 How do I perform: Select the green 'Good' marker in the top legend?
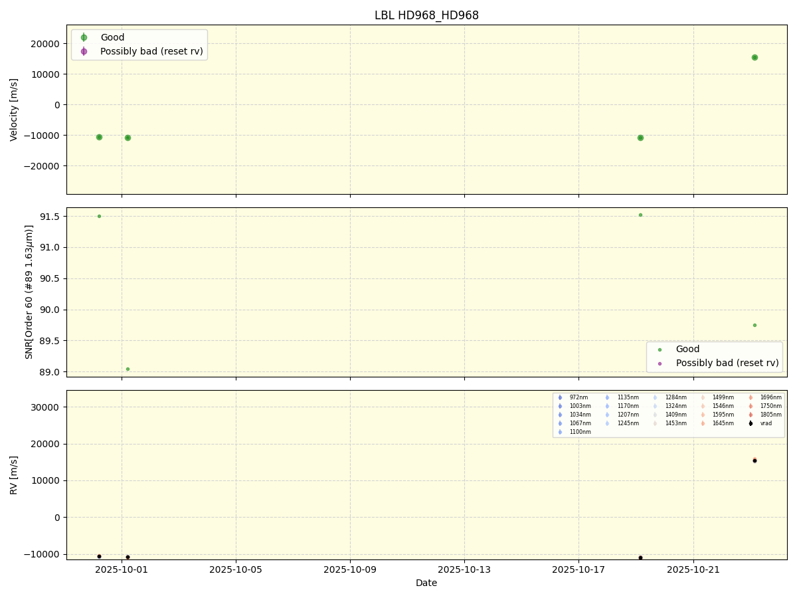(x=84, y=37)
